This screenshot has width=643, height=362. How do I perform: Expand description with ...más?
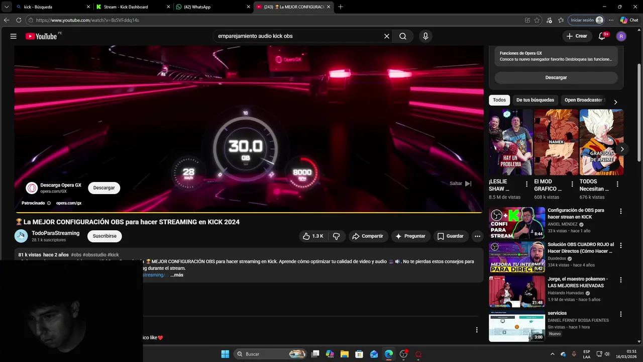click(177, 275)
